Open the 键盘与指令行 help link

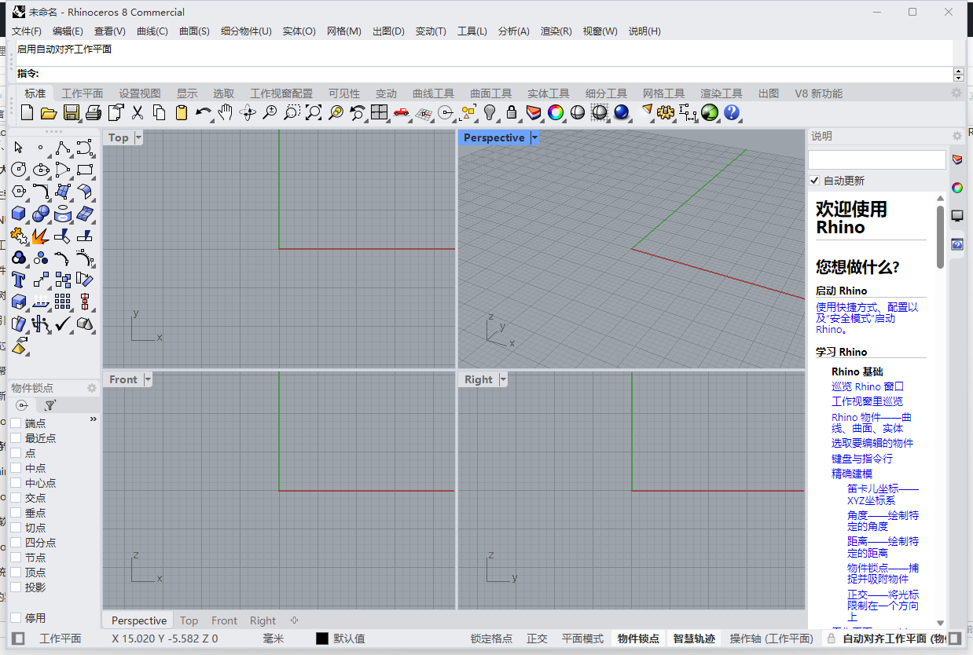(862, 458)
